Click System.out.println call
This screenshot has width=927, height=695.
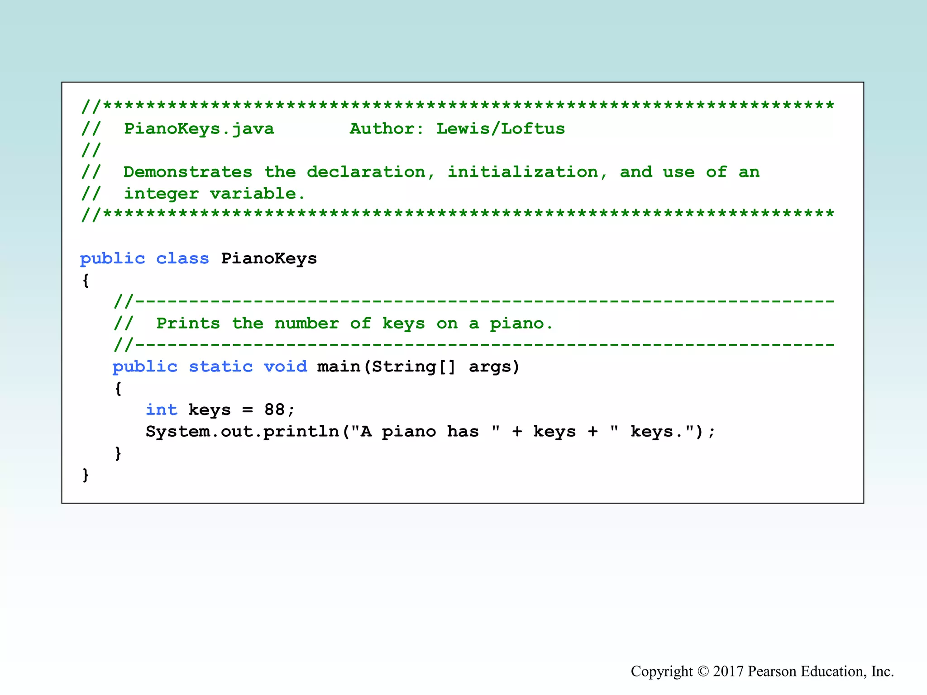pyautogui.click(x=242, y=432)
